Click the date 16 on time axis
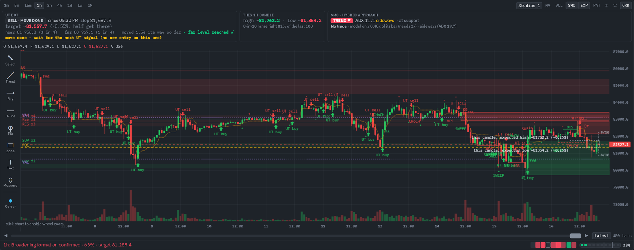 (551, 226)
